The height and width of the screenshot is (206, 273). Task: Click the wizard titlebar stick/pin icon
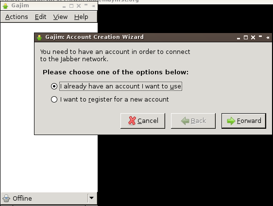(x=268, y=37)
